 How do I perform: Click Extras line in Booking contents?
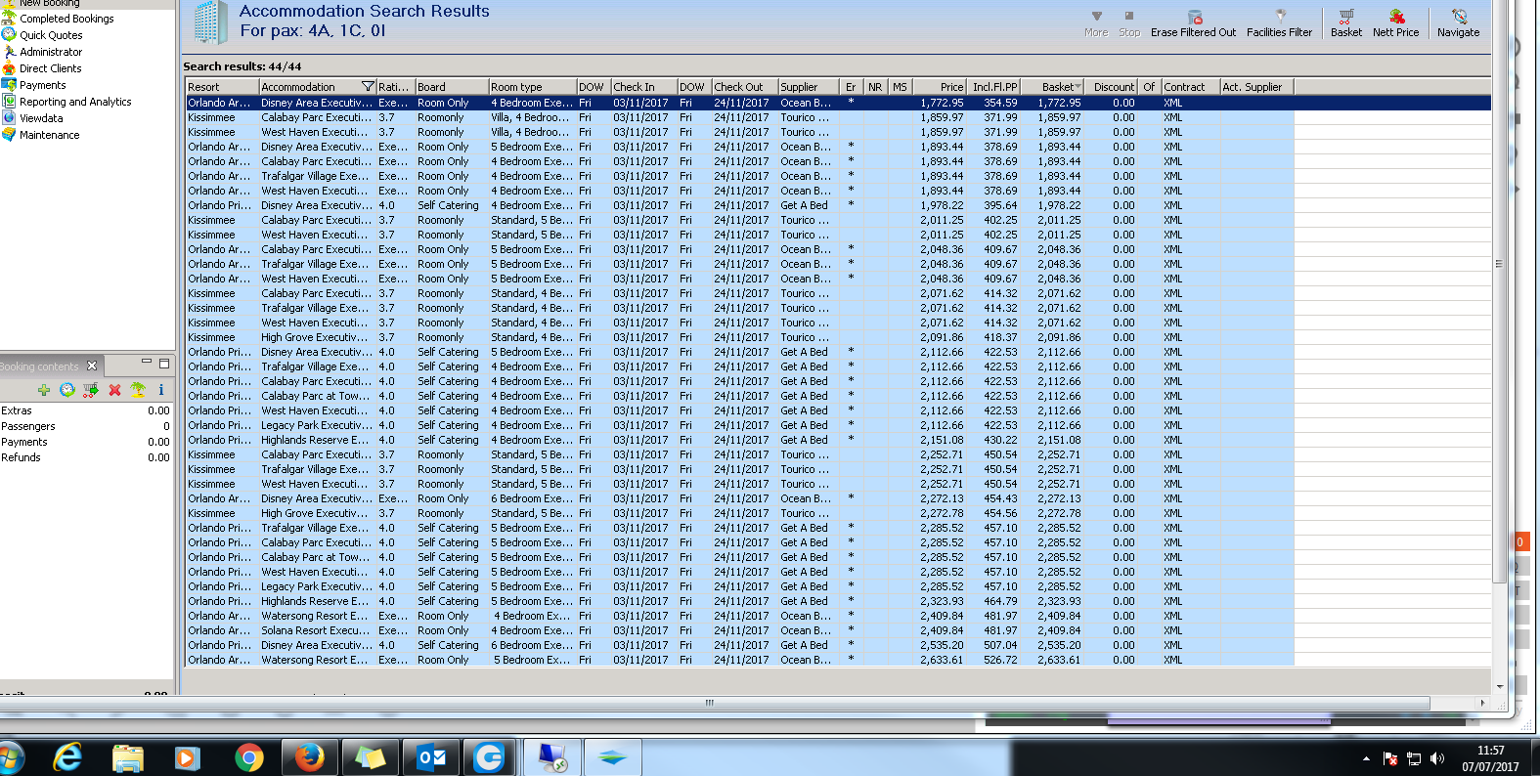coord(86,410)
